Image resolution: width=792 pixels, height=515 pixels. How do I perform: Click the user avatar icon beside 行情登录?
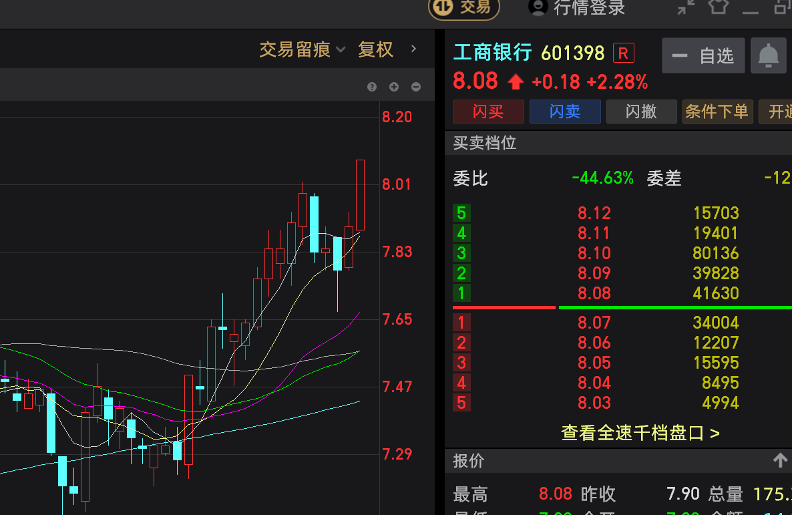pos(538,7)
